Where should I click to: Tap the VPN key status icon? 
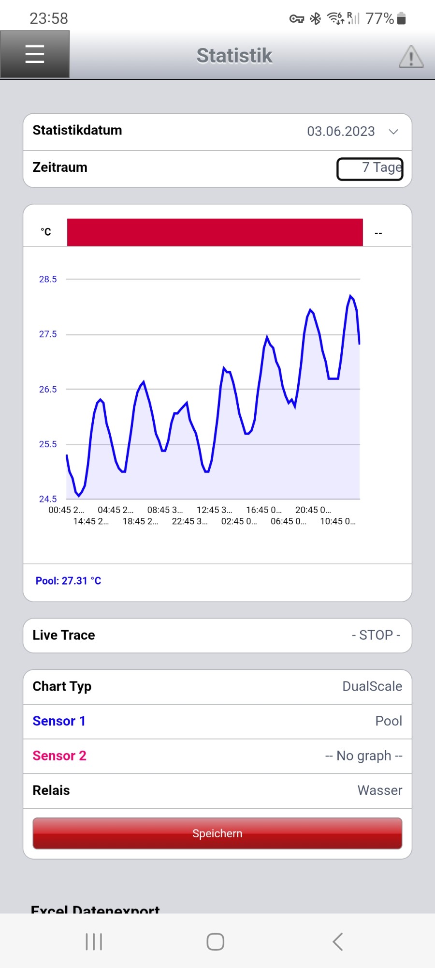click(x=296, y=19)
